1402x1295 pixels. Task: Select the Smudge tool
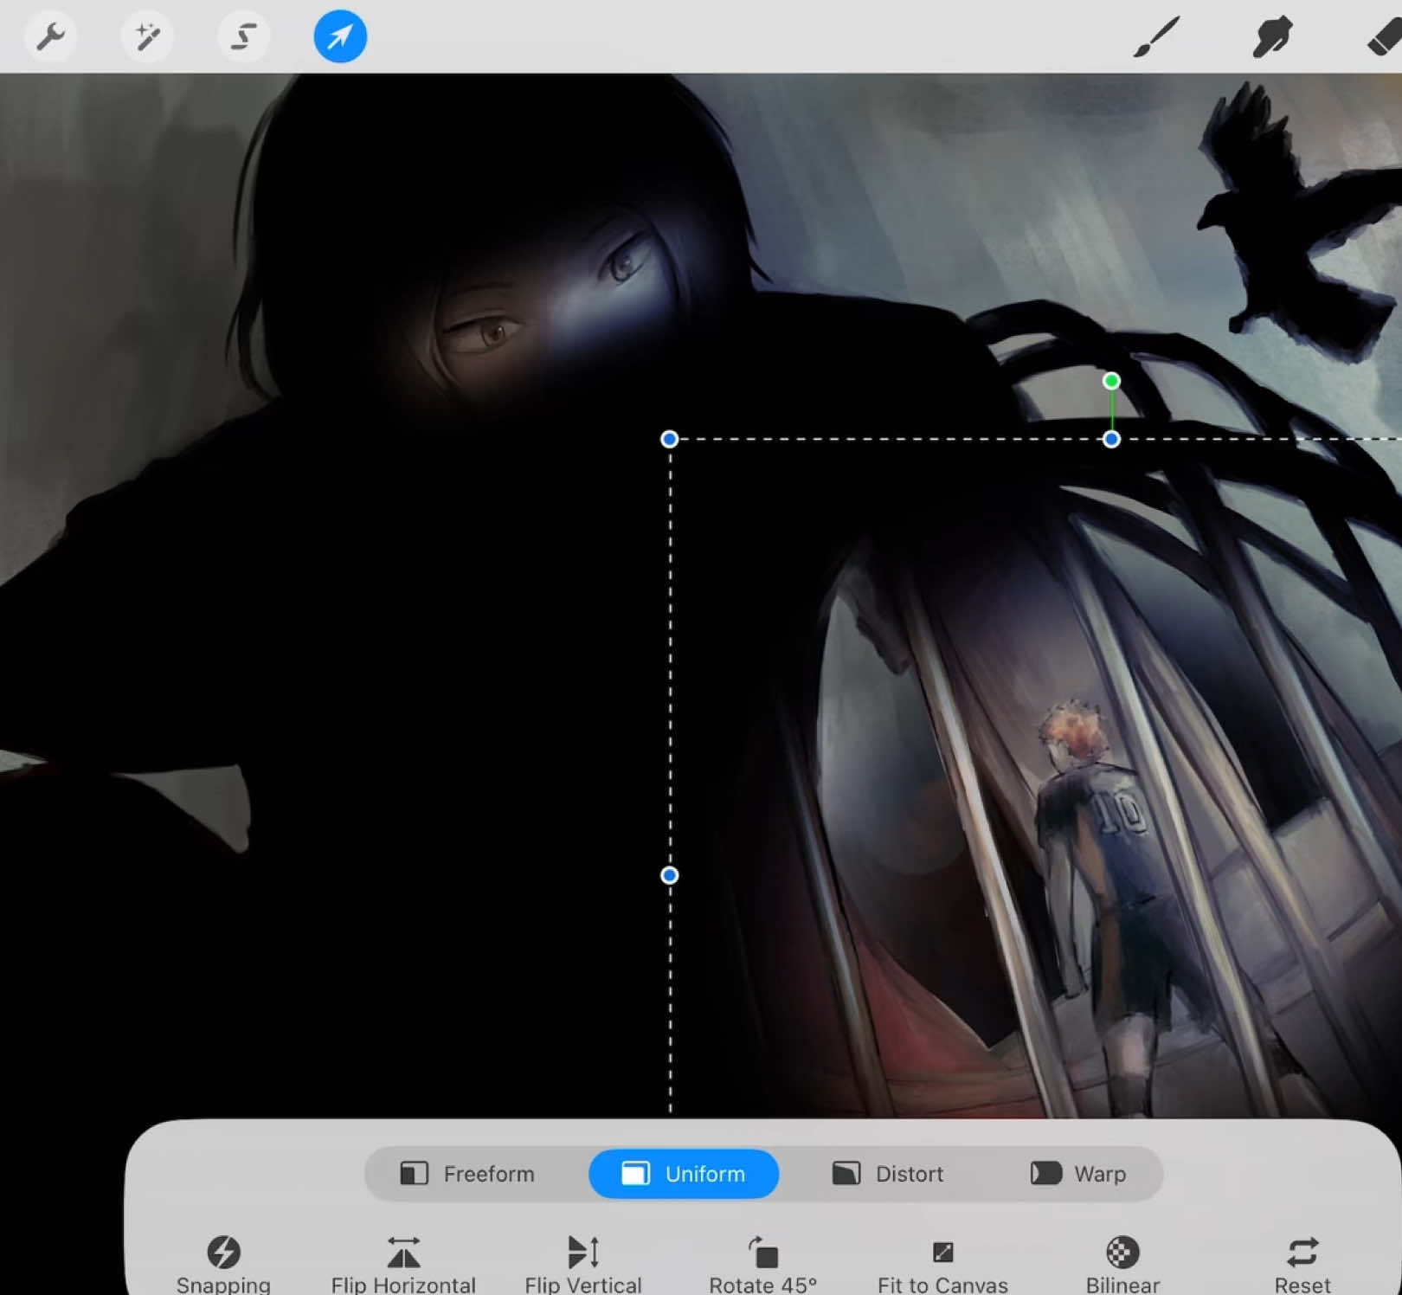pos(1271,37)
